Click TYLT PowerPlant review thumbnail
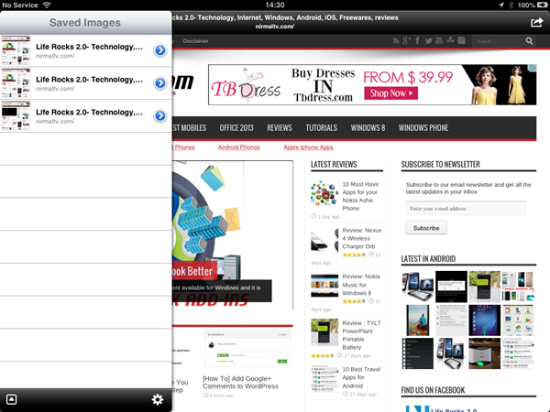This screenshot has width=550, height=412. coord(324,332)
